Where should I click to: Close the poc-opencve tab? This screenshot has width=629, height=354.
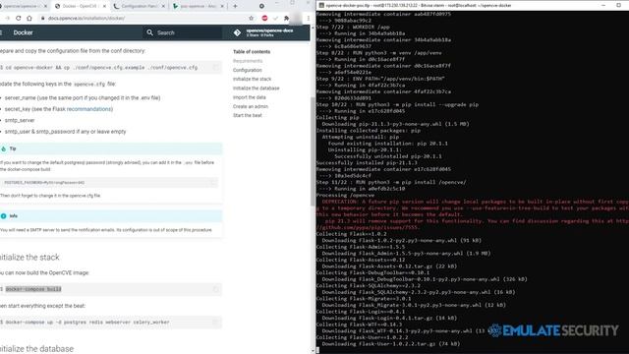[222, 6]
